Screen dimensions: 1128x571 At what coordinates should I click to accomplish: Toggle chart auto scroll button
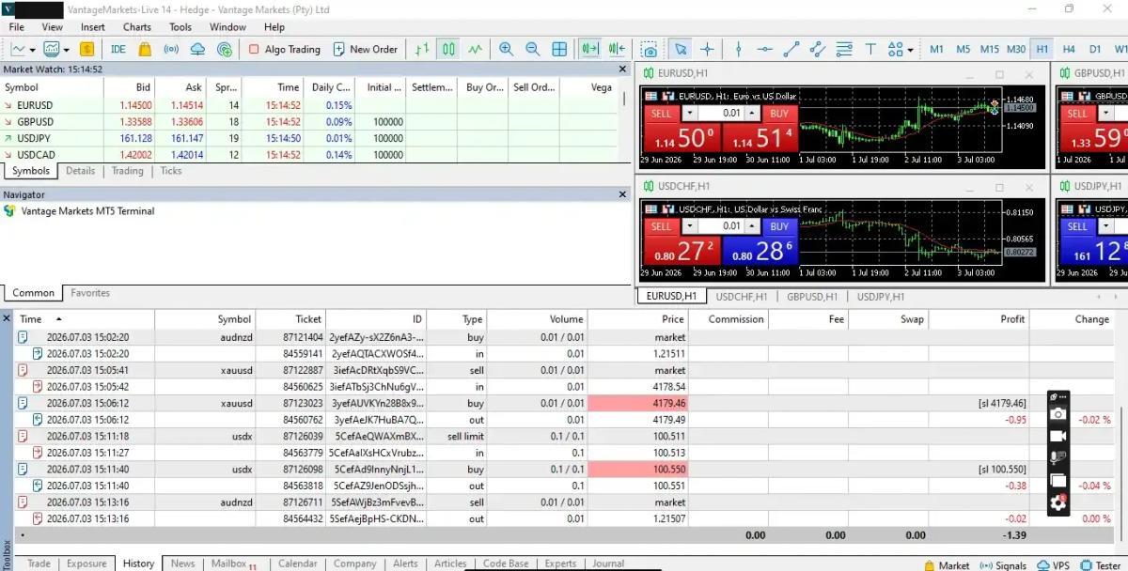coord(590,49)
